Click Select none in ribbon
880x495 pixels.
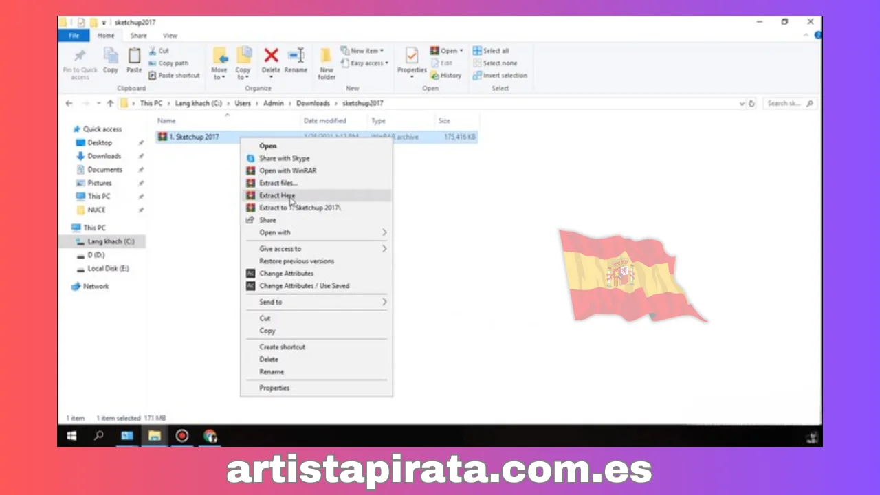coord(494,63)
